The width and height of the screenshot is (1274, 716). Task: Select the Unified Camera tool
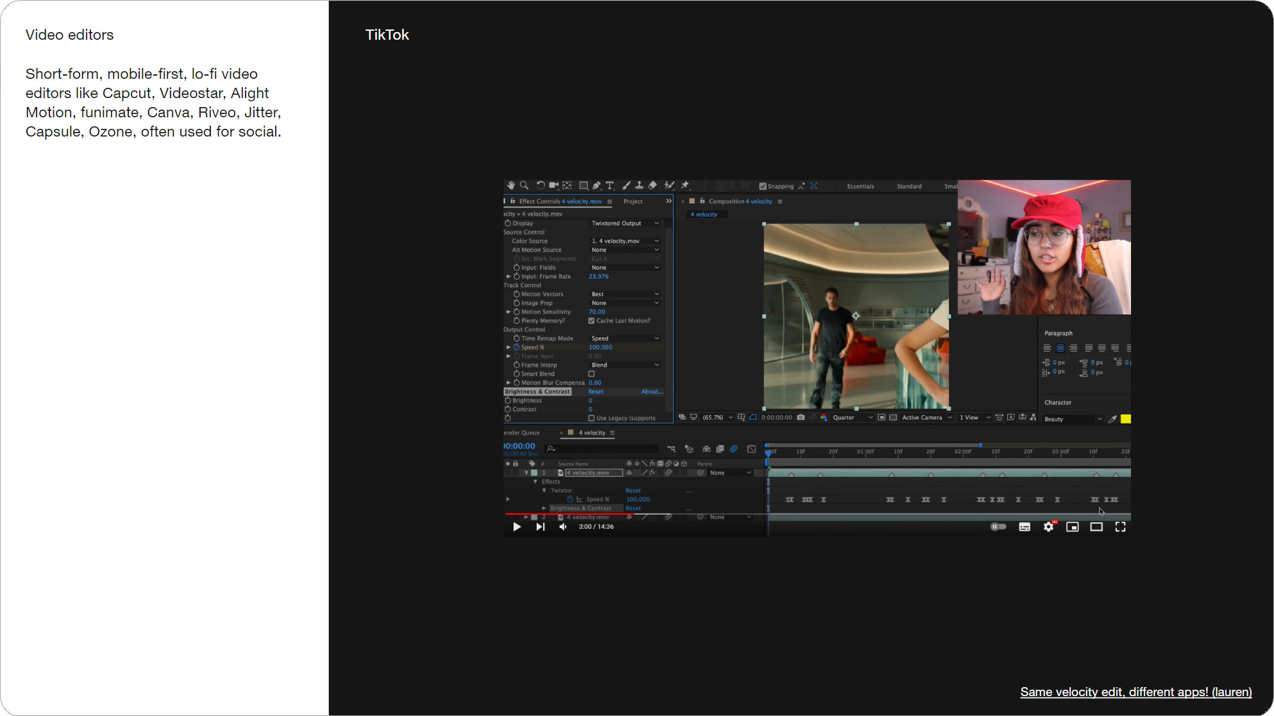tap(554, 186)
